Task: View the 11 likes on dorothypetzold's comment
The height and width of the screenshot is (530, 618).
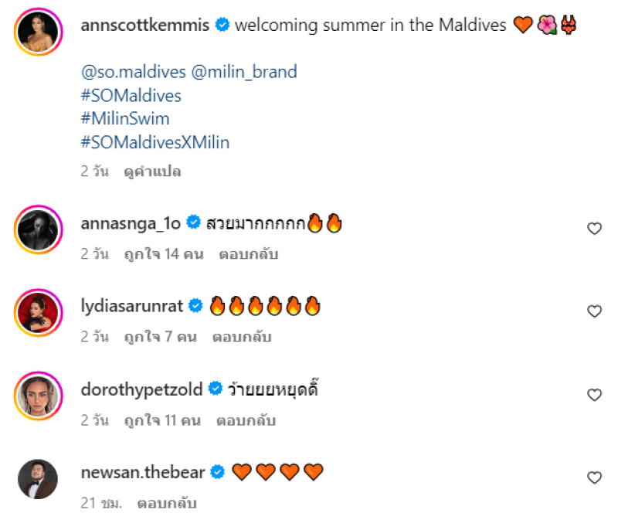Action: coord(161,420)
